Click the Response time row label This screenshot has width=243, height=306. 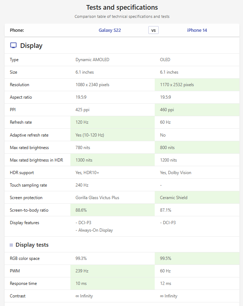(23, 283)
